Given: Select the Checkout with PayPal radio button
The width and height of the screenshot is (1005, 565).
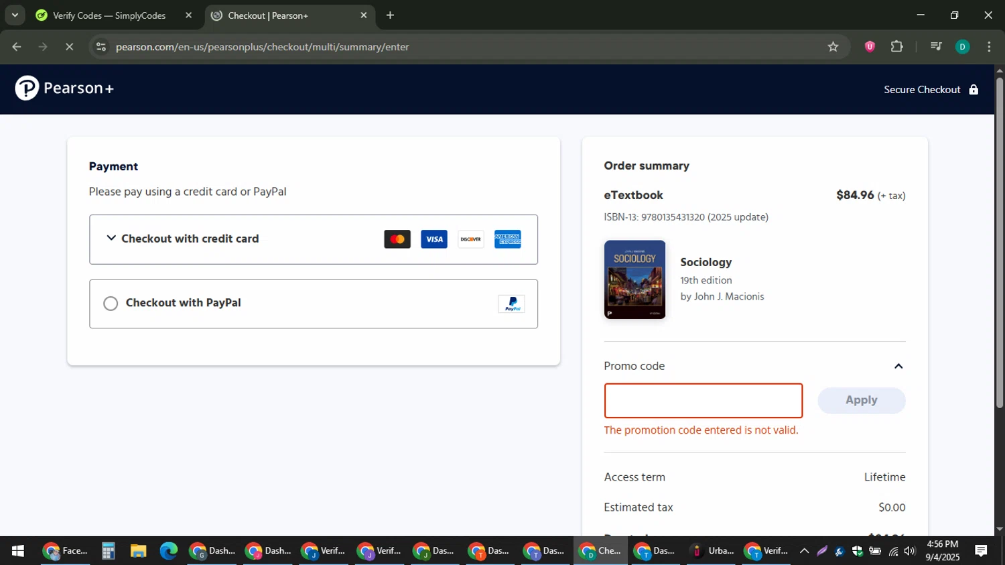Looking at the screenshot, I should click(111, 304).
